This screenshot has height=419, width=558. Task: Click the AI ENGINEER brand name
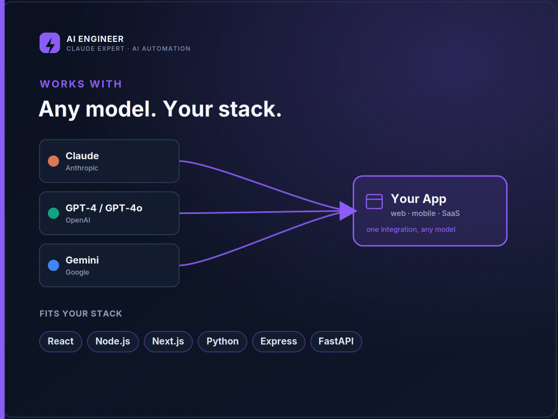[95, 39]
